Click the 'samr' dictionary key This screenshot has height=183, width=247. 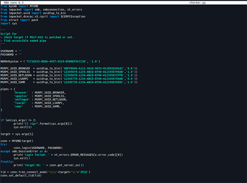[x=19, y=107]
